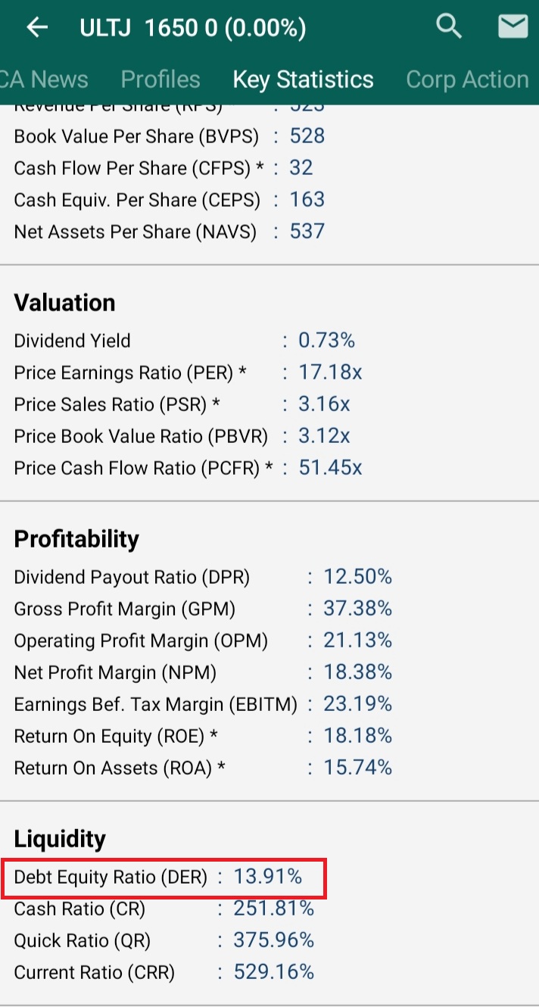Select the Liquidity section heading
The image size is (539, 1007).
pyautogui.click(x=60, y=838)
